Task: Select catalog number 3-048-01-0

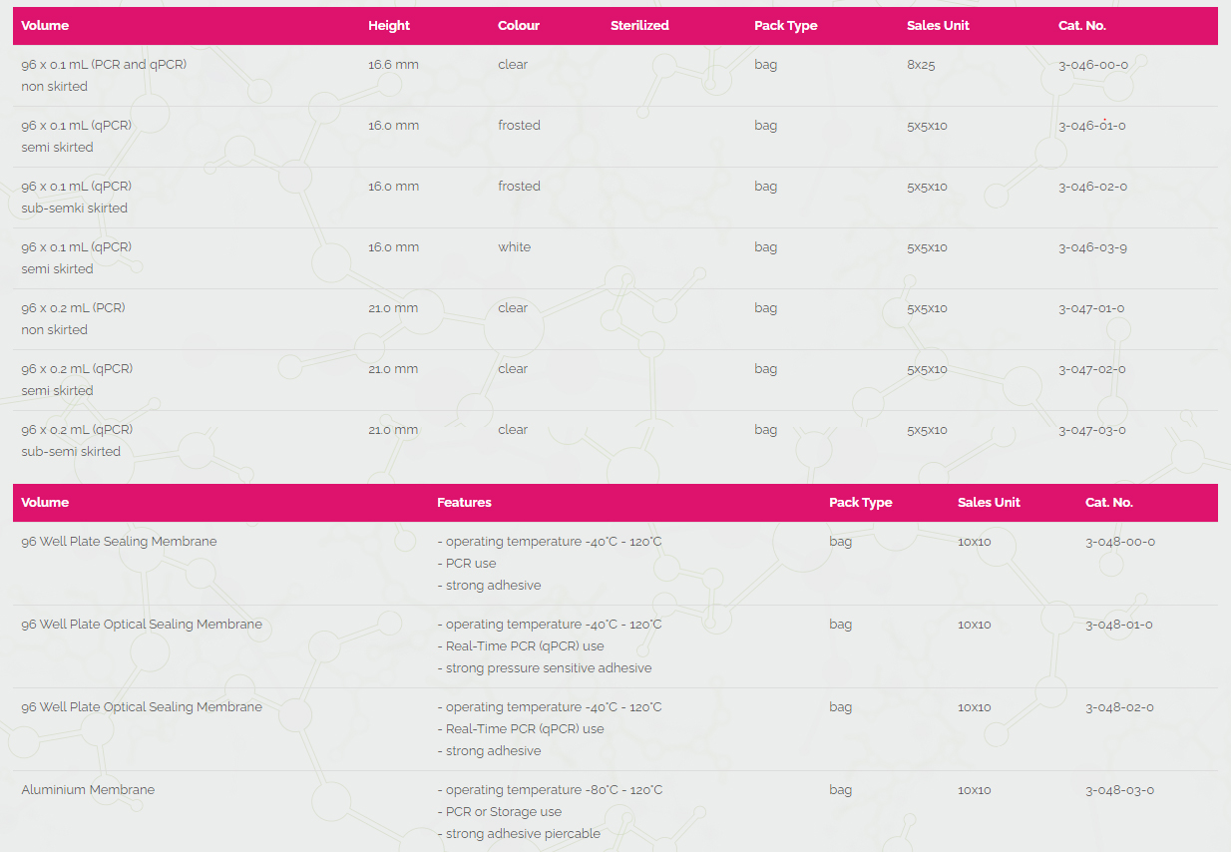Action: (x=1118, y=625)
